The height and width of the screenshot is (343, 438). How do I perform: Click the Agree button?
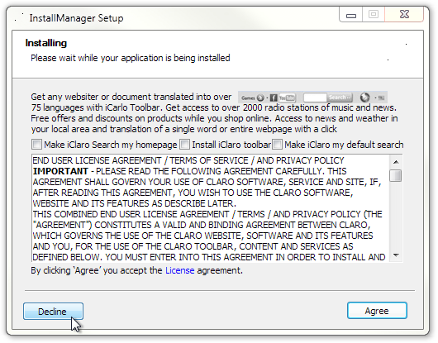pos(377,310)
